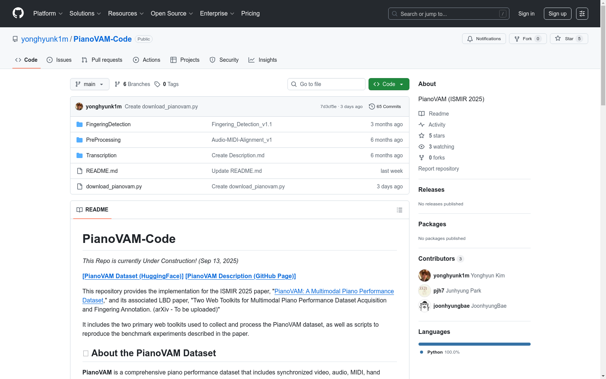Open the PreProcessing folder icon
606x379 pixels.
pyautogui.click(x=80, y=140)
